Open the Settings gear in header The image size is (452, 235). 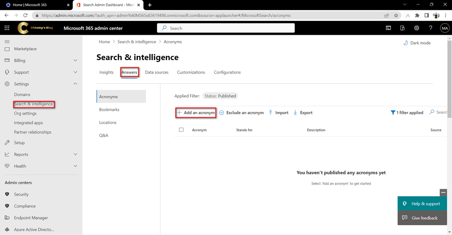pyautogui.click(x=417, y=28)
